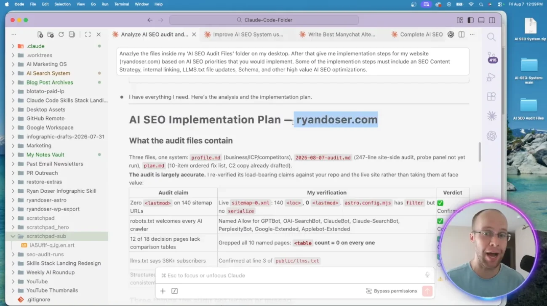Toggle the Bypass permissions mode
This screenshot has height=306, width=547.
(392, 291)
